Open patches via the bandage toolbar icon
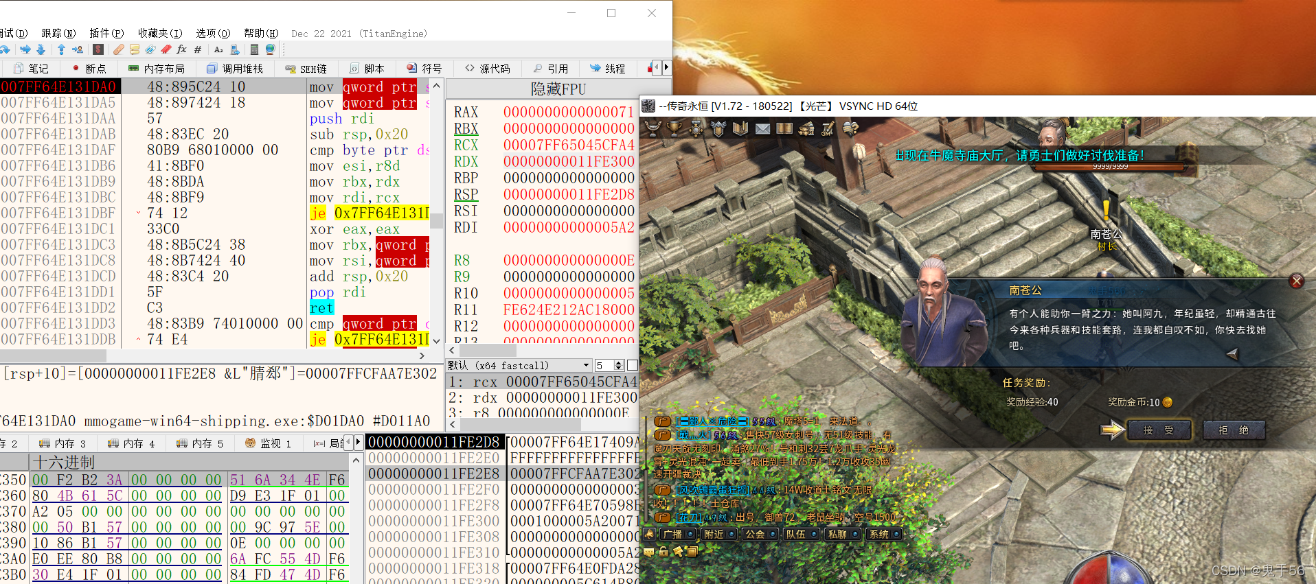This screenshot has width=1316, height=584. point(119,49)
